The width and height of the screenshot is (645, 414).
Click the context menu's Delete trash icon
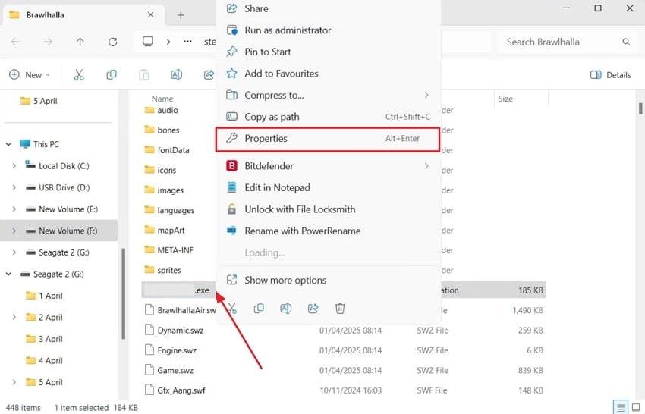click(340, 309)
